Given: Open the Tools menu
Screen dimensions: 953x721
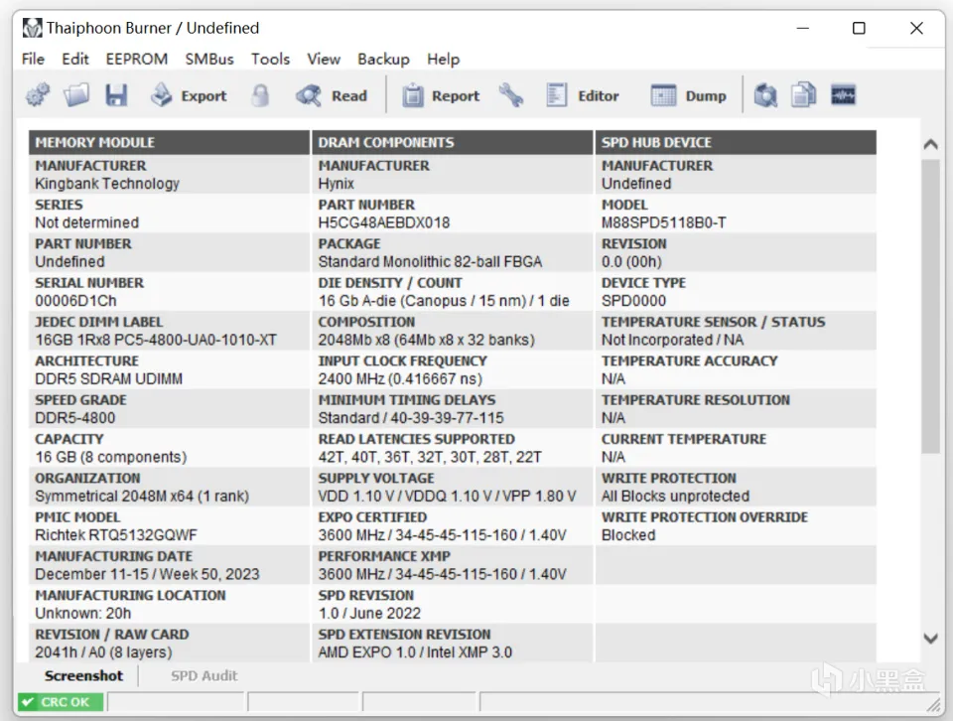Looking at the screenshot, I should click(270, 59).
